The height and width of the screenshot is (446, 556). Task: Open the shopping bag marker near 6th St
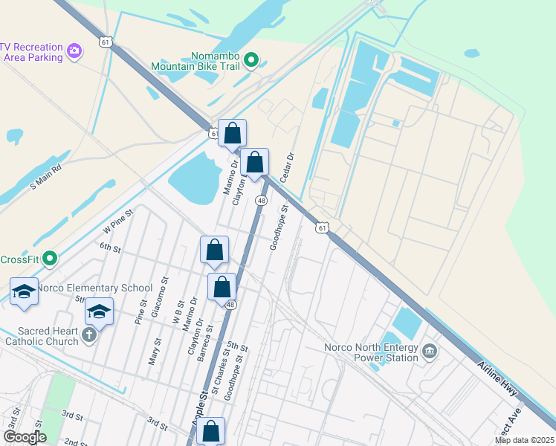(215, 251)
